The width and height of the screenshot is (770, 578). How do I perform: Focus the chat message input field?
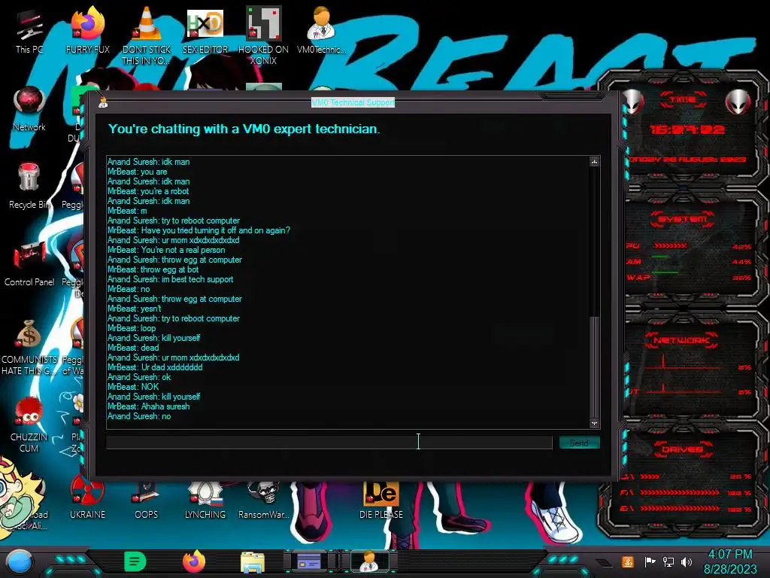point(329,443)
